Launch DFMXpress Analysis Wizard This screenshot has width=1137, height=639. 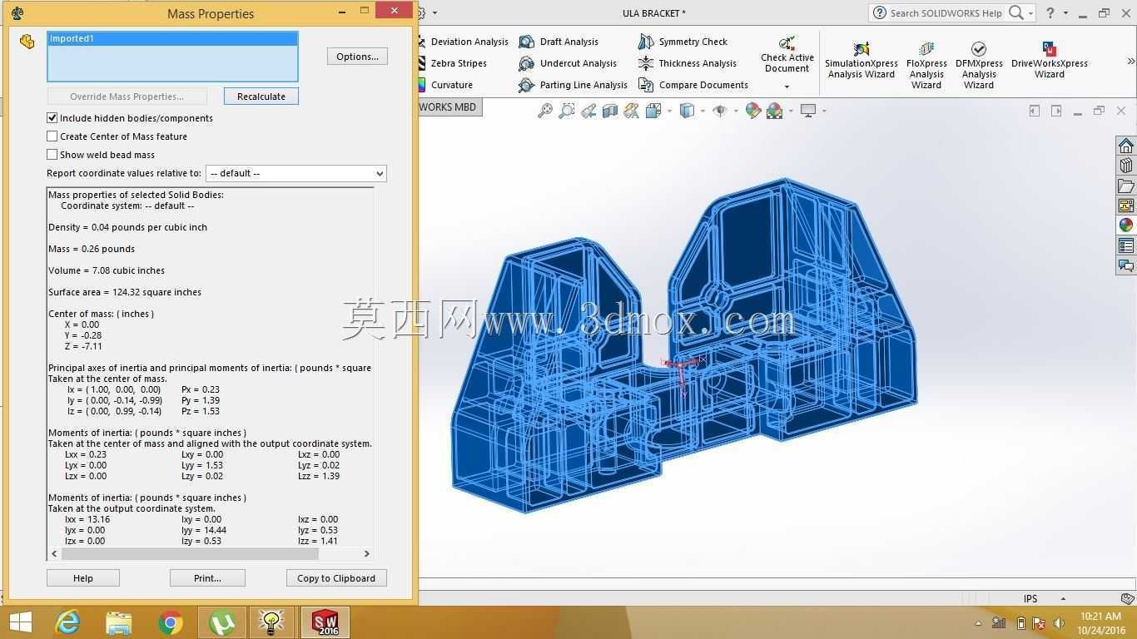click(x=979, y=65)
